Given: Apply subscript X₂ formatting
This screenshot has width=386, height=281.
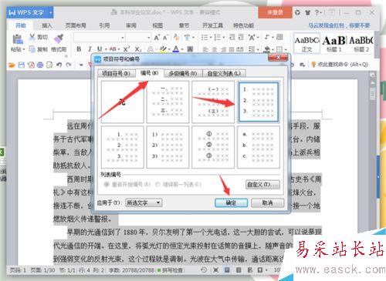Looking at the screenshot, I should coord(138,49).
